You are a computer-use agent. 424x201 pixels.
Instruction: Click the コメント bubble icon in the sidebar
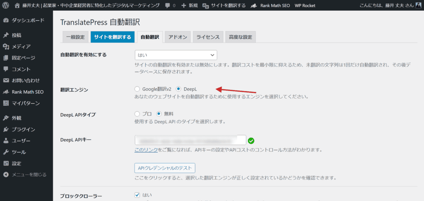point(6,69)
